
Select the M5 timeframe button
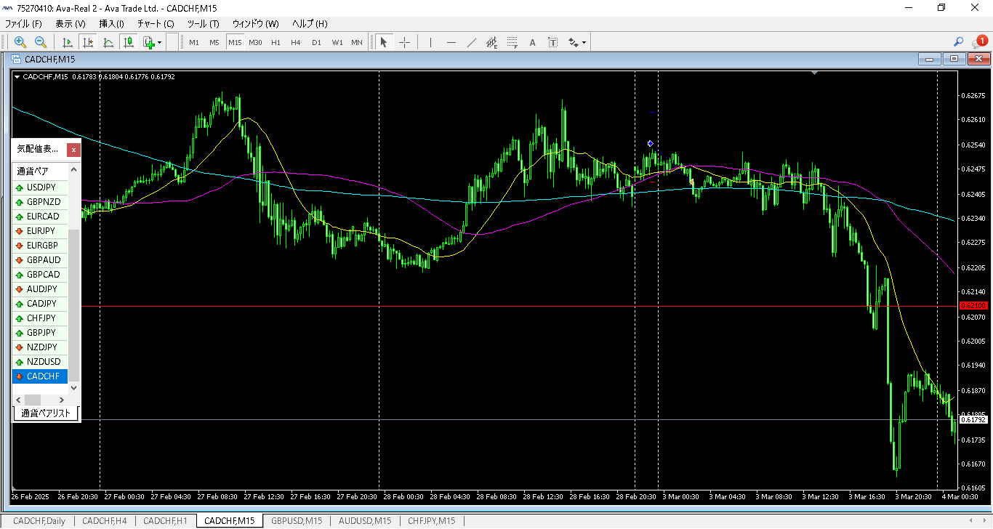click(x=214, y=42)
